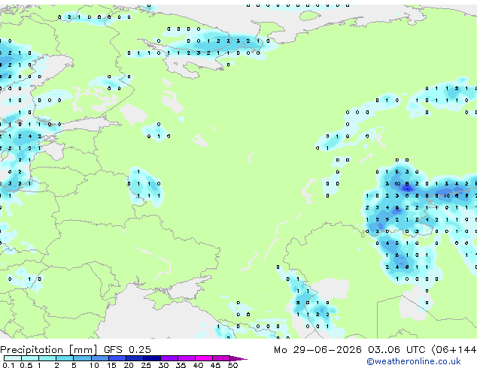This screenshot has width=477, height=368.
Task: Pick the 1–2 mm legend color box
Action: 47,358
